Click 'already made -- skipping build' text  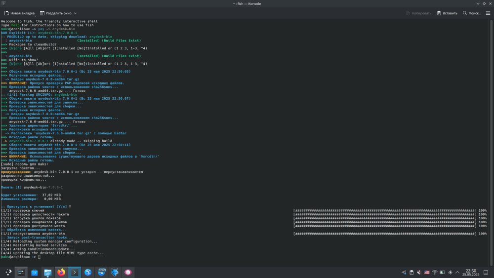tap(82, 141)
